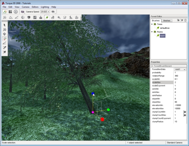
Task: Collapse the ForestBrushElement properties section
Action: tap(152, 66)
